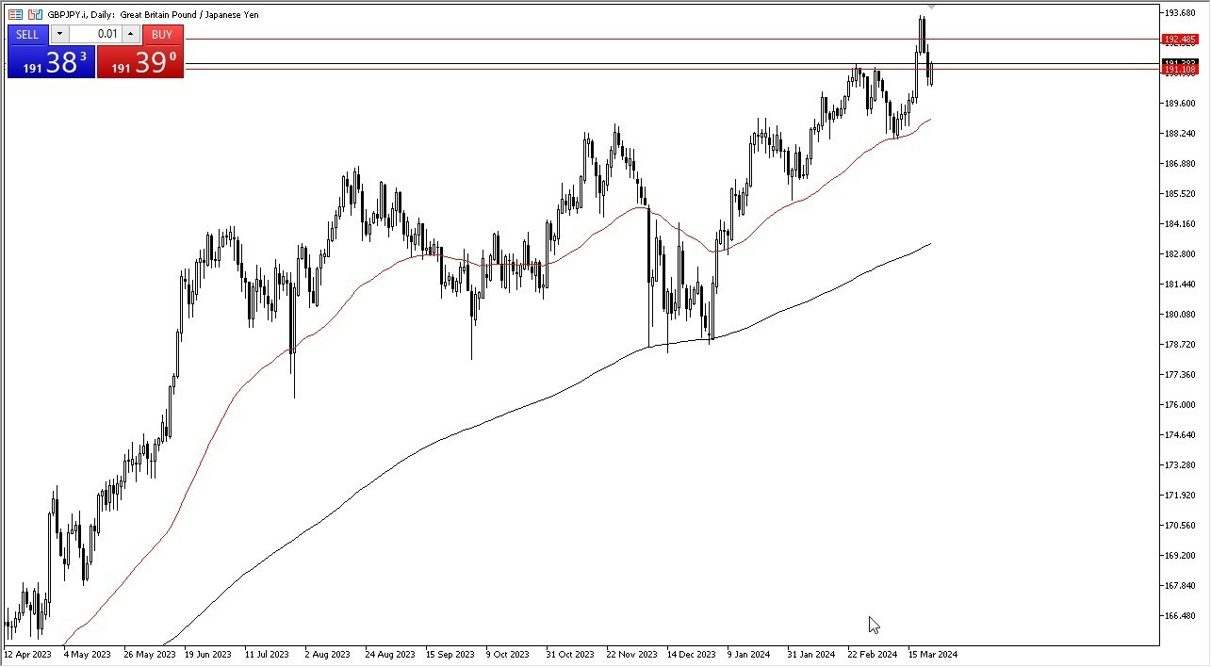Click the 191.108 price label on the axis

[x=1181, y=69]
